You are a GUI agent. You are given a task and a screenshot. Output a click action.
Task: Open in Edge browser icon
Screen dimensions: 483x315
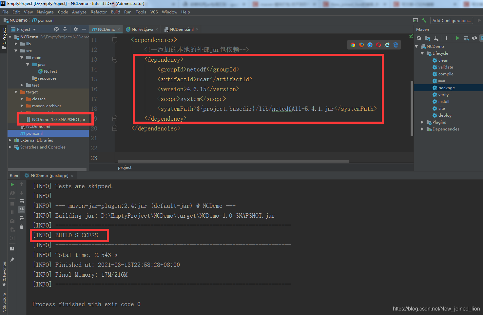pyautogui.click(x=396, y=45)
